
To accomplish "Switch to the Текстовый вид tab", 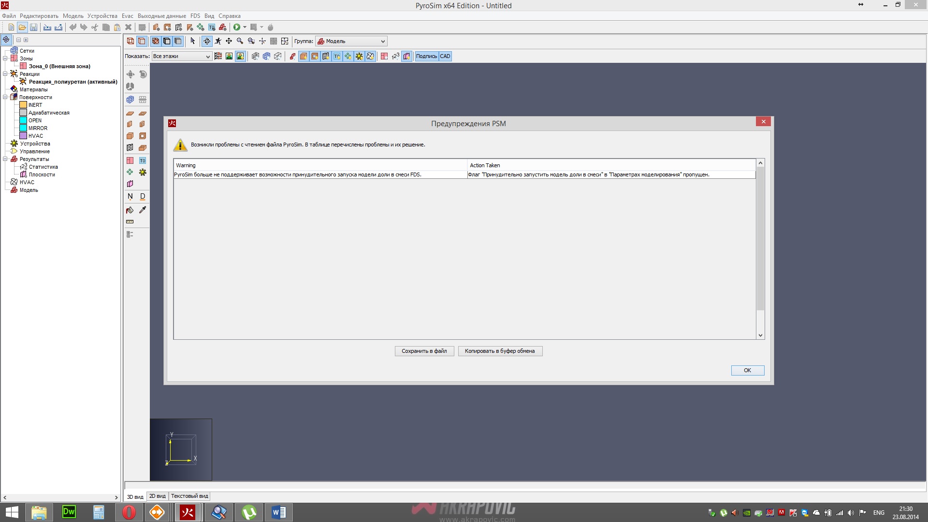I will coord(189,496).
